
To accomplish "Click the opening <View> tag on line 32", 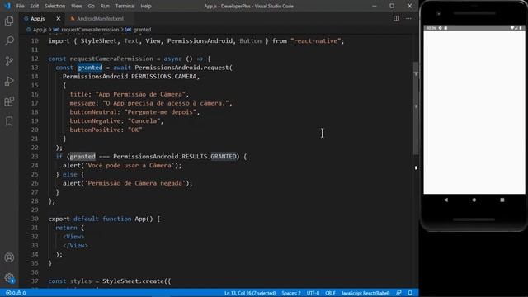I will point(73,237).
